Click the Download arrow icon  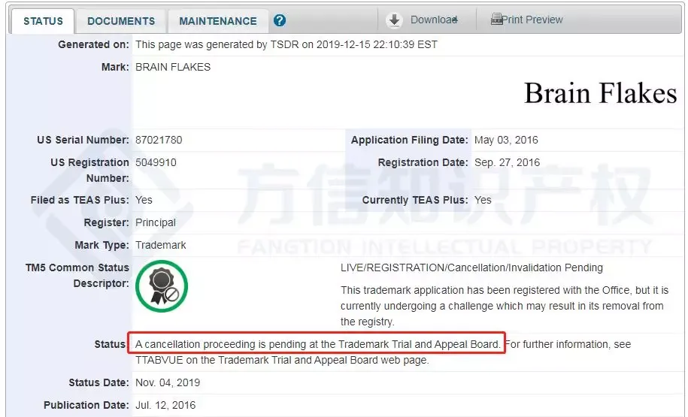click(x=394, y=20)
